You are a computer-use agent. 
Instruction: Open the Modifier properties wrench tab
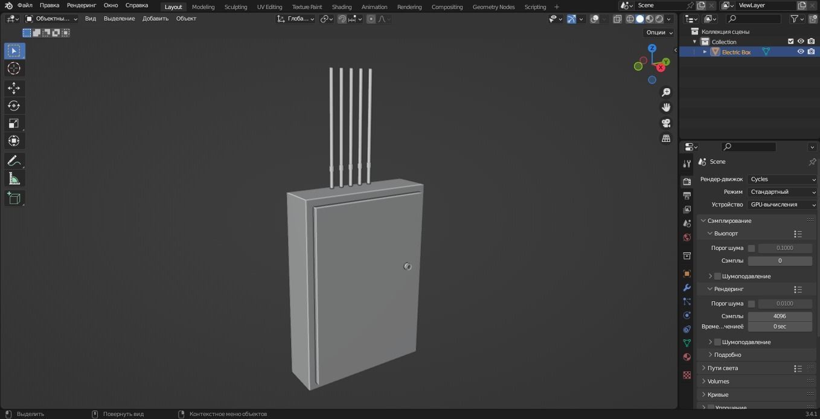click(x=687, y=288)
